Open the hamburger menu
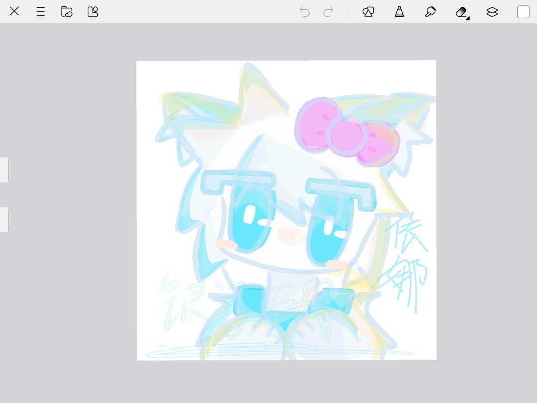537x403 pixels. coord(40,12)
